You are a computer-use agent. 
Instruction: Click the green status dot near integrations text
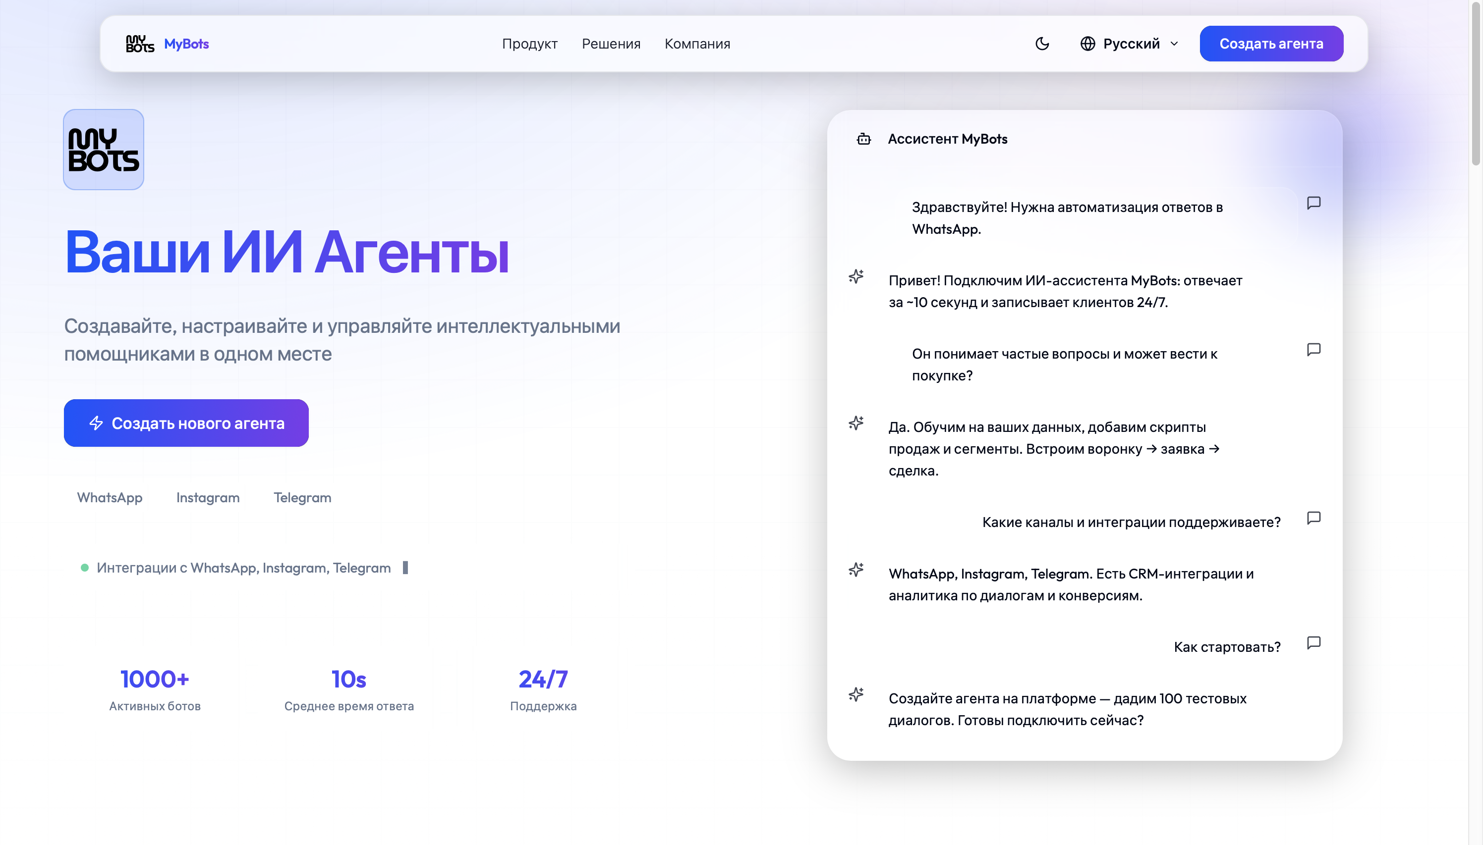coord(85,568)
